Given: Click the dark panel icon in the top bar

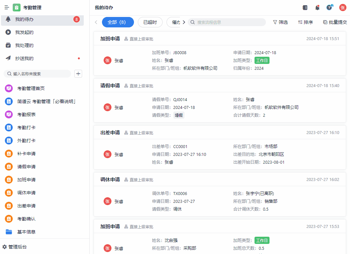Looking at the screenshot, I should 305,7.
